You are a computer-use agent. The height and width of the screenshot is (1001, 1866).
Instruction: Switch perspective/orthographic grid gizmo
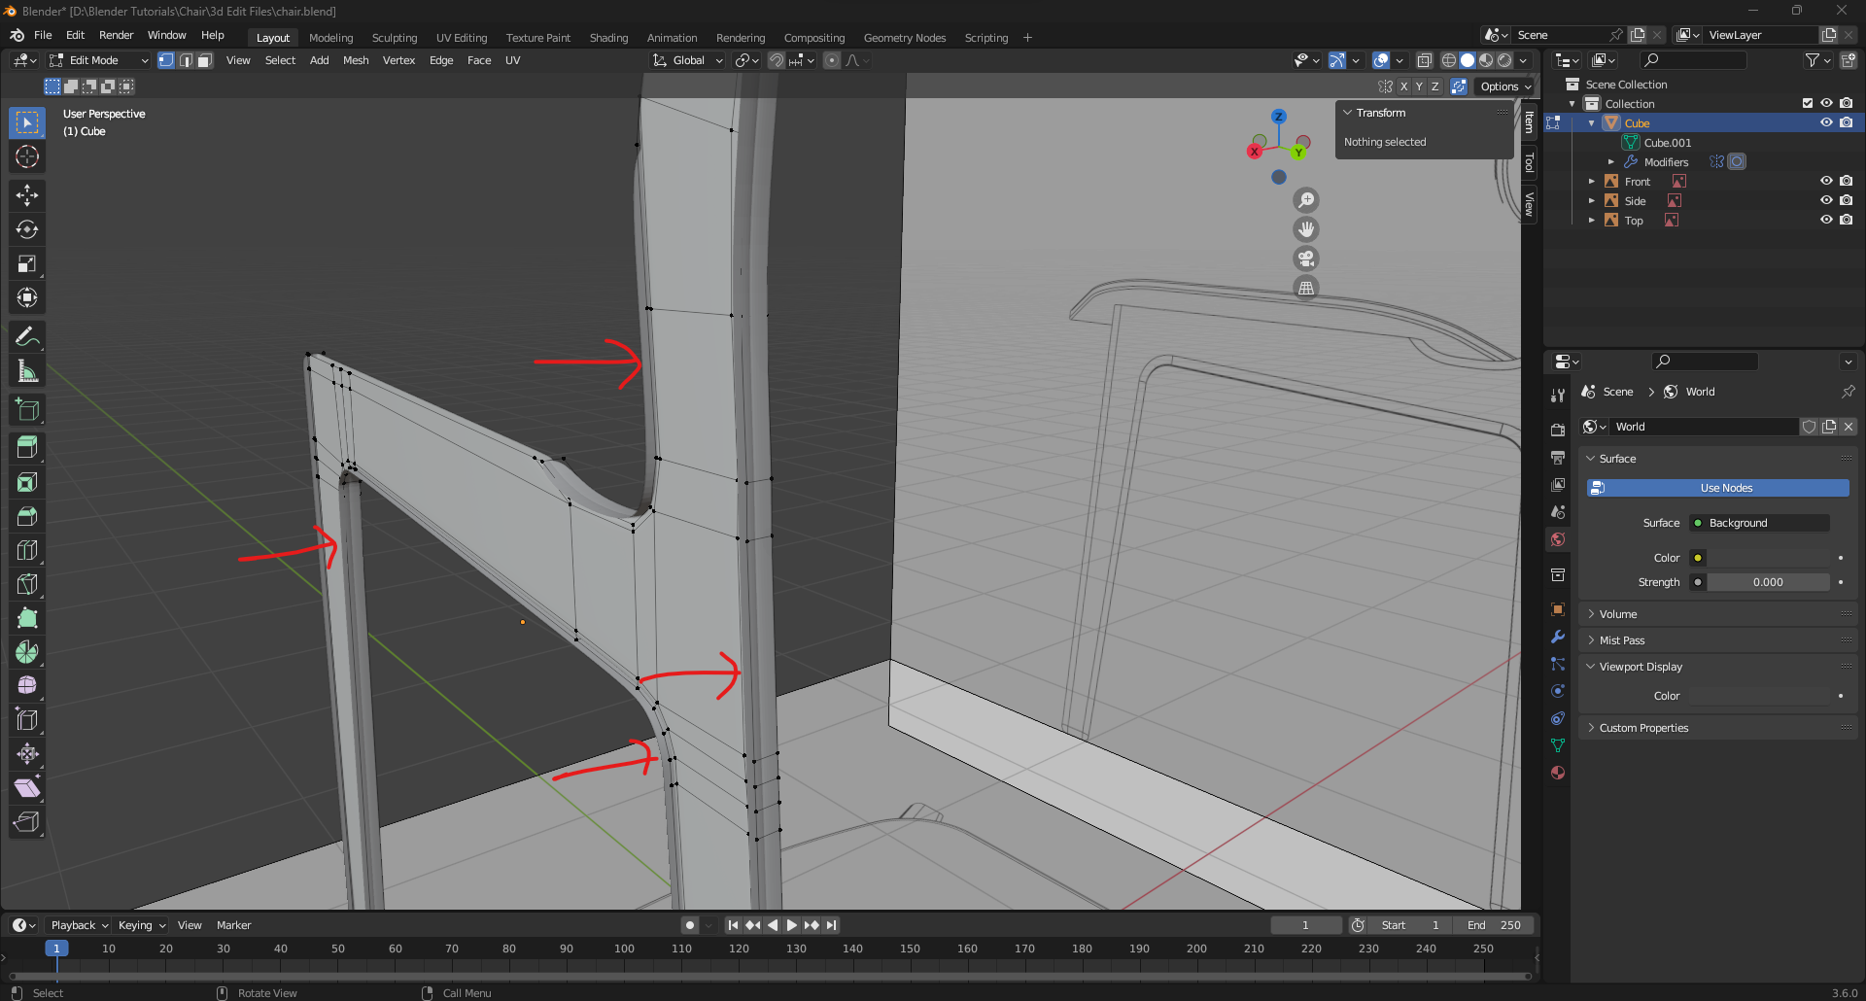(x=1306, y=288)
